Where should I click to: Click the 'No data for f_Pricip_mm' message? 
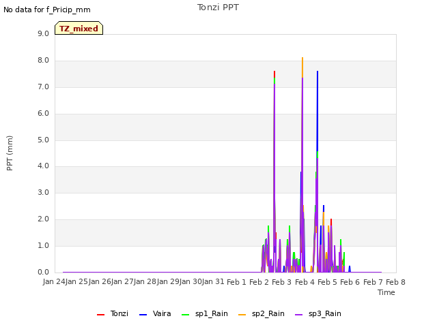[x=47, y=10]
